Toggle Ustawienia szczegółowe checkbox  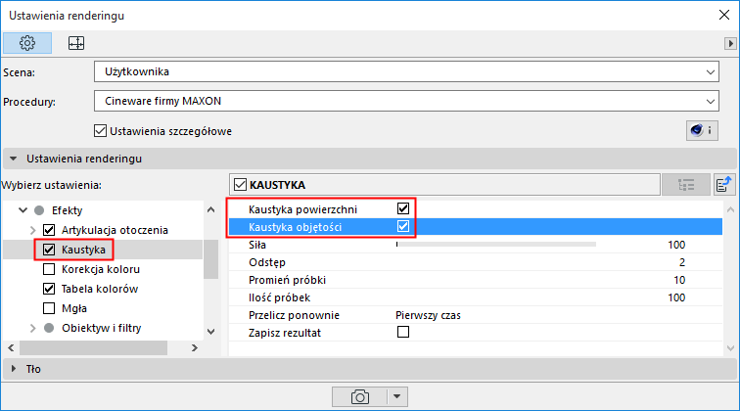click(99, 130)
